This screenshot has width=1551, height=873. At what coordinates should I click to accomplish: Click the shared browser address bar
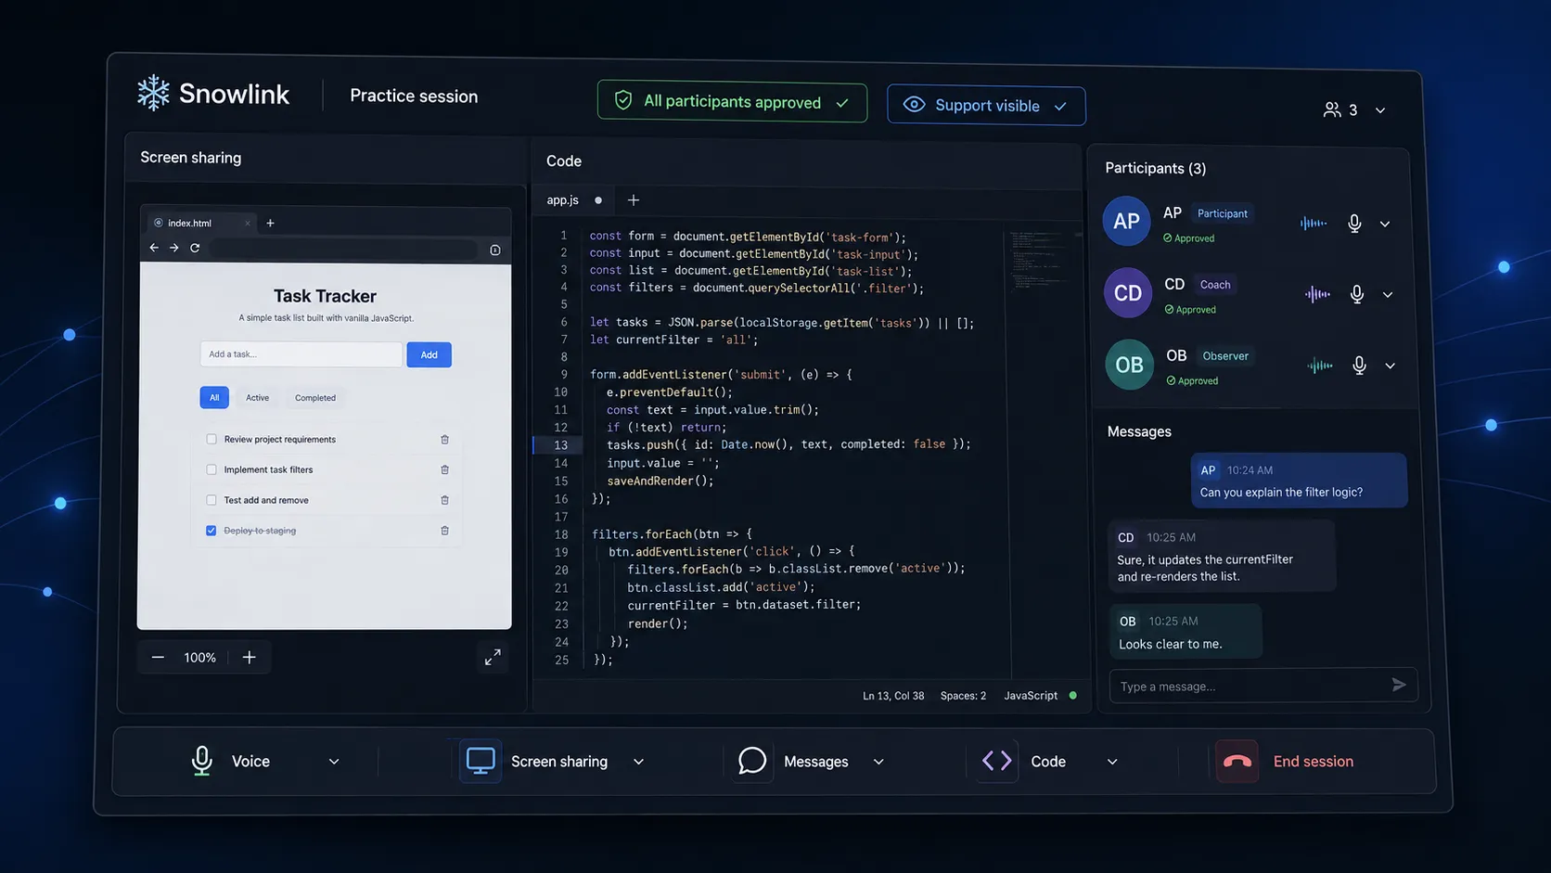tap(343, 249)
